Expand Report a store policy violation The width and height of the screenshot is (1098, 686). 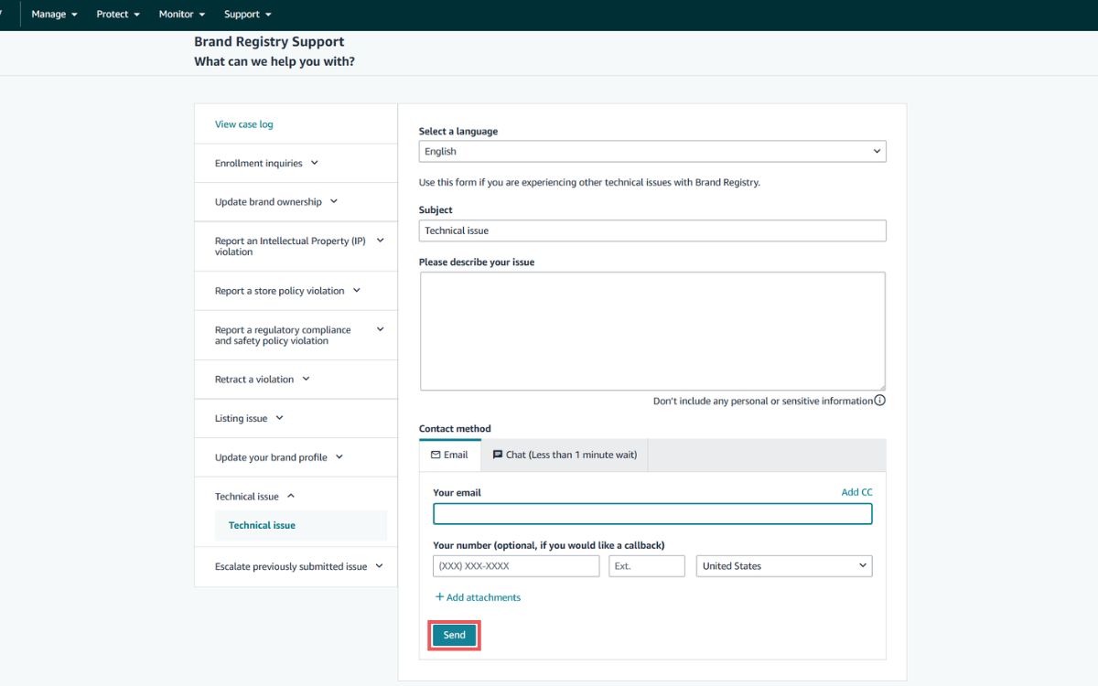tap(296, 291)
